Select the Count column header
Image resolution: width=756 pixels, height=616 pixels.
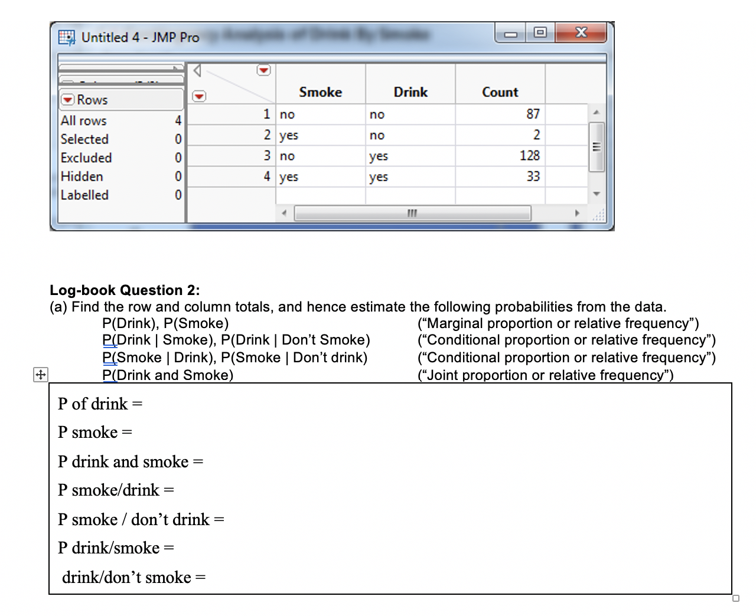pyautogui.click(x=500, y=92)
